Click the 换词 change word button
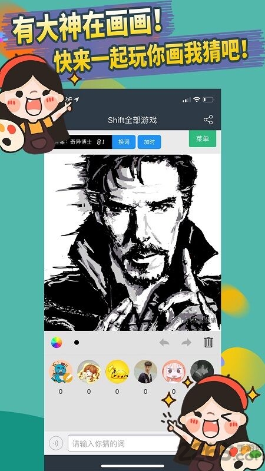Viewport: 265px width, 471px height. (x=124, y=142)
